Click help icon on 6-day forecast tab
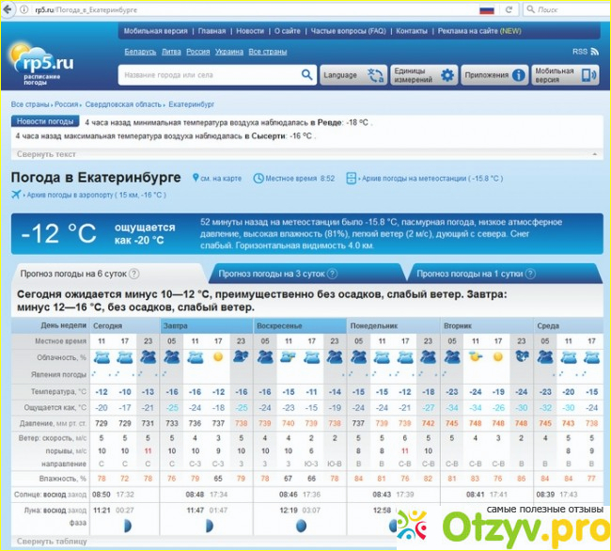Screen dimensions: 611x551 pyautogui.click(x=133, y=274)
